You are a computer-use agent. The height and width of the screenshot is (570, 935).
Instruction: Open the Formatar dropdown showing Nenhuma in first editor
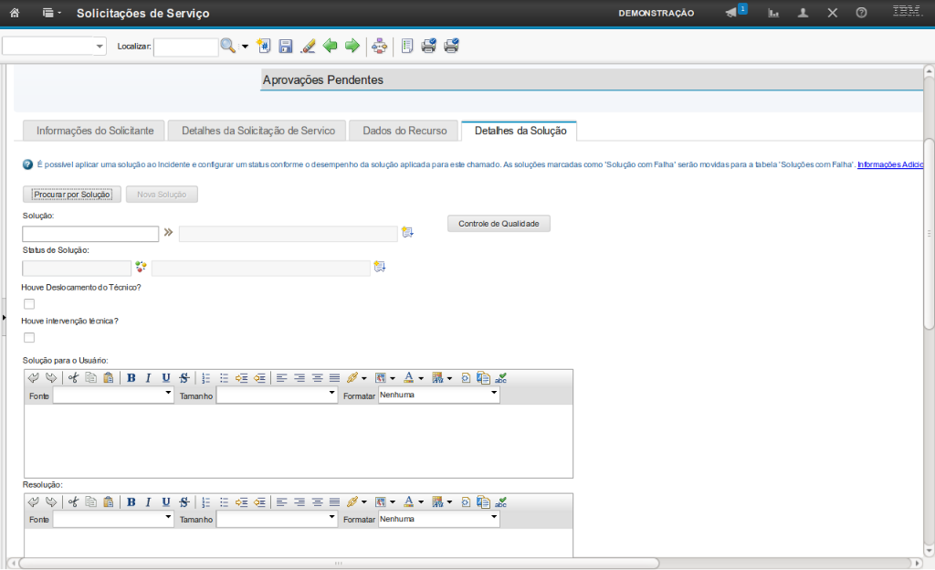coord(439,396)
